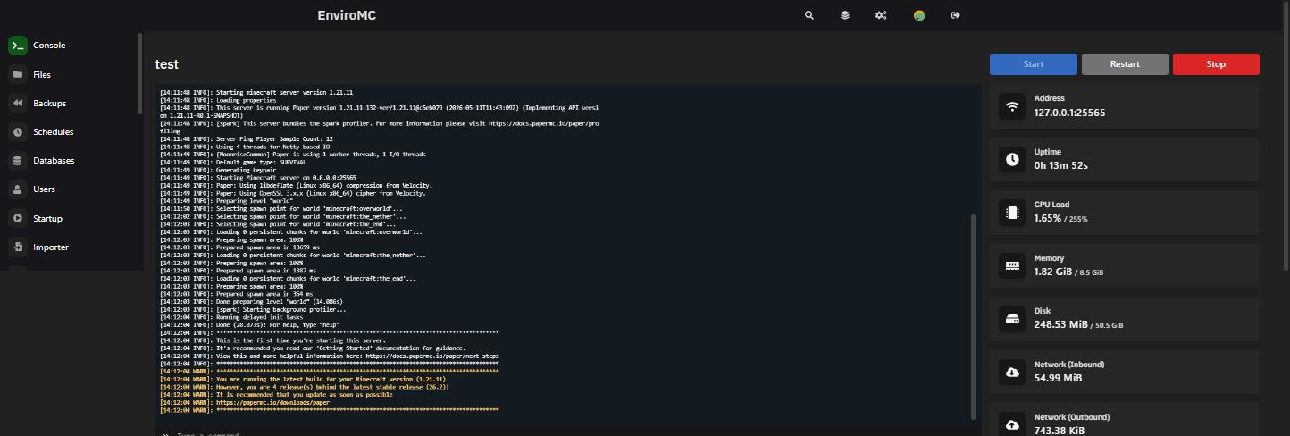Viewport: 1290px width, 436px height.
Task: Go to the Importer section
Action: (50, 247)
